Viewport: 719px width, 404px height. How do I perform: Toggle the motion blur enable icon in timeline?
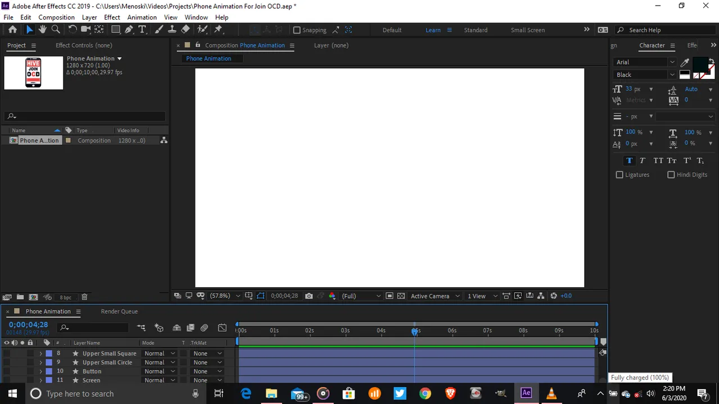click(204, 328)
